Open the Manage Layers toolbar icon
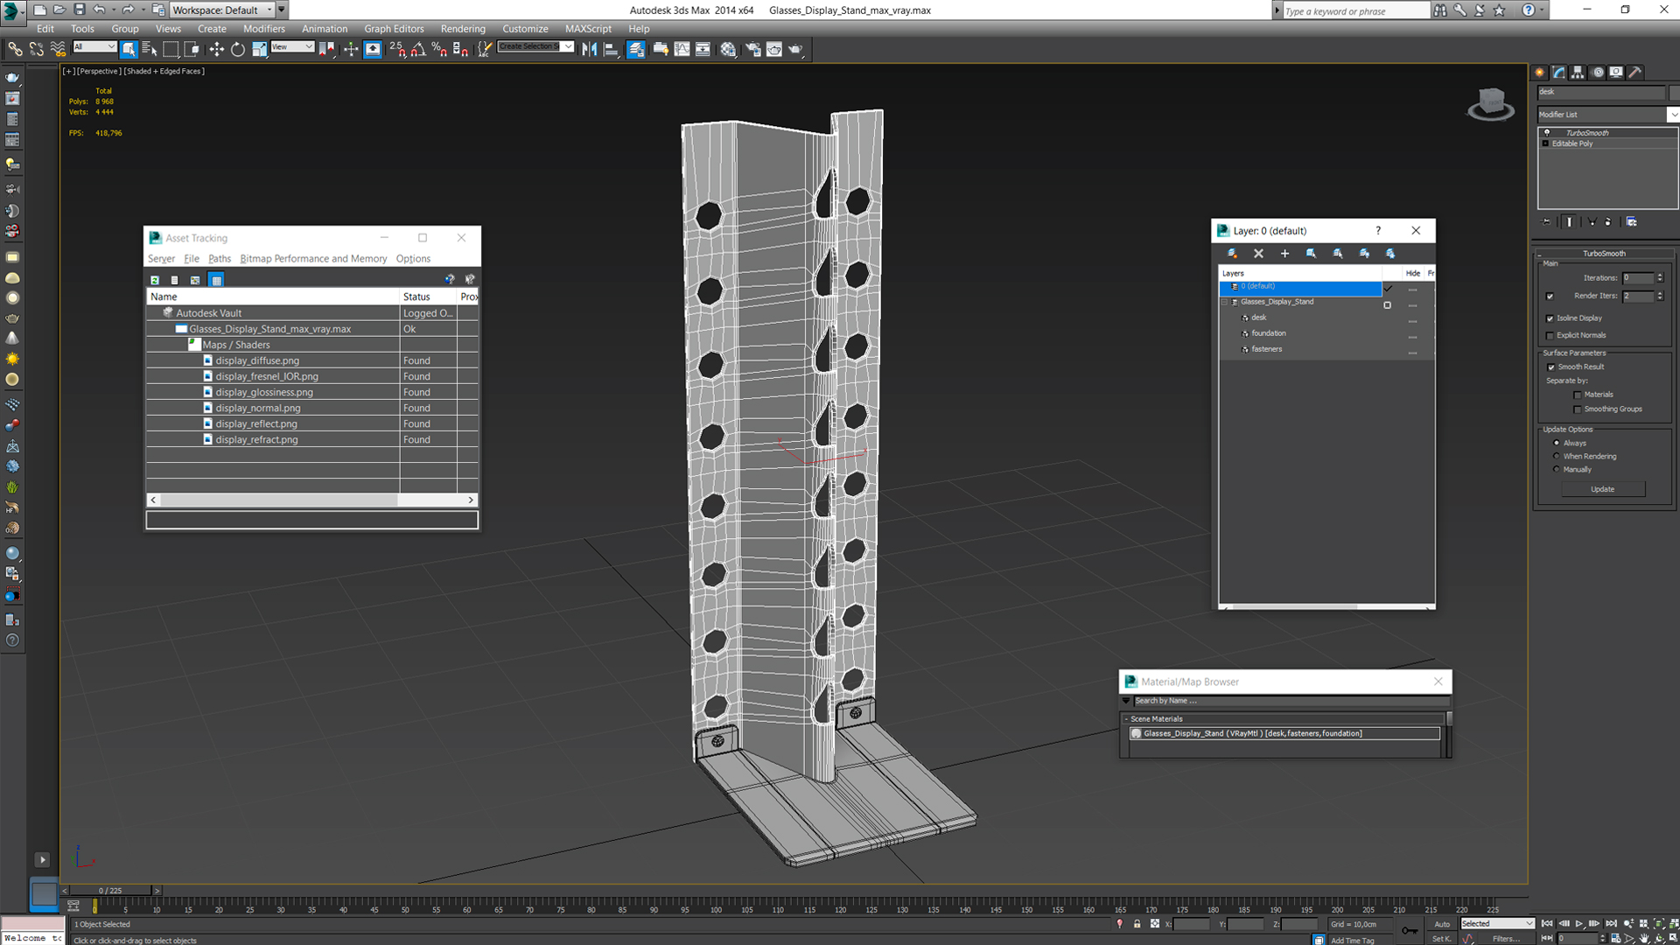The height and width of the screenshot is (945, 1680). click(636, 50)
